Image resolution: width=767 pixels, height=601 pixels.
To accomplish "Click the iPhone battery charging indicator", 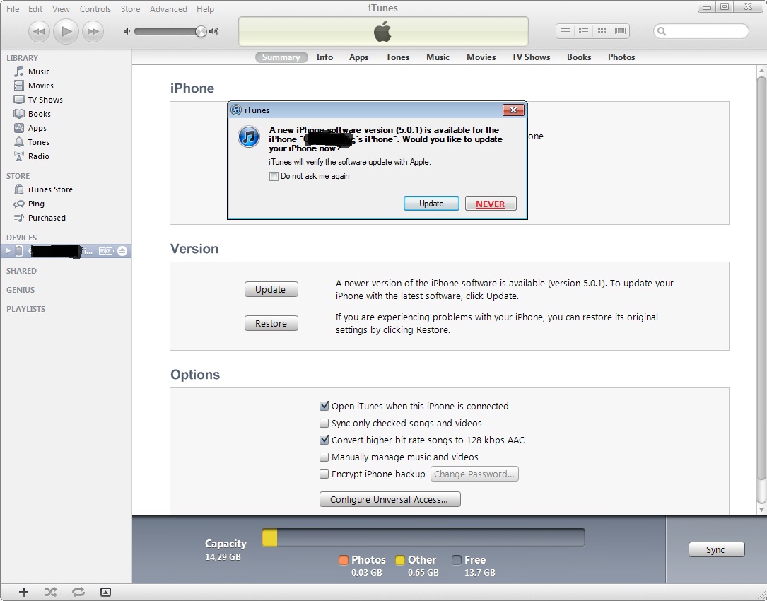I will (x=105, y=251).
